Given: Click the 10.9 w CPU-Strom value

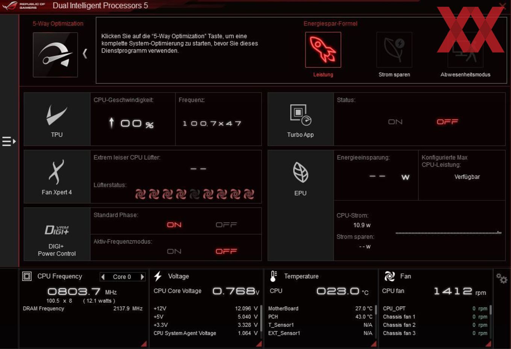Looking at the screenshot, I should [x=362, y=225].
